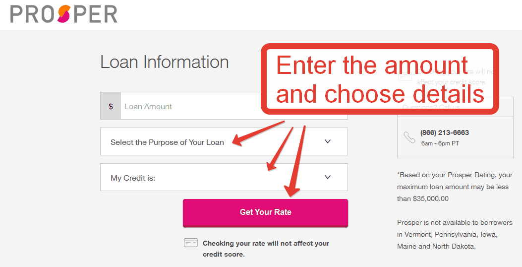This screenshot has width=522, height=267.
Task: Click the orange-pink S emblem in the logo
Action: point(63,14)
